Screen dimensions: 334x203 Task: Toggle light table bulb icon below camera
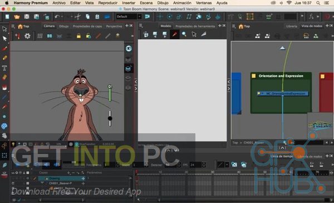(x=13, y=144)
